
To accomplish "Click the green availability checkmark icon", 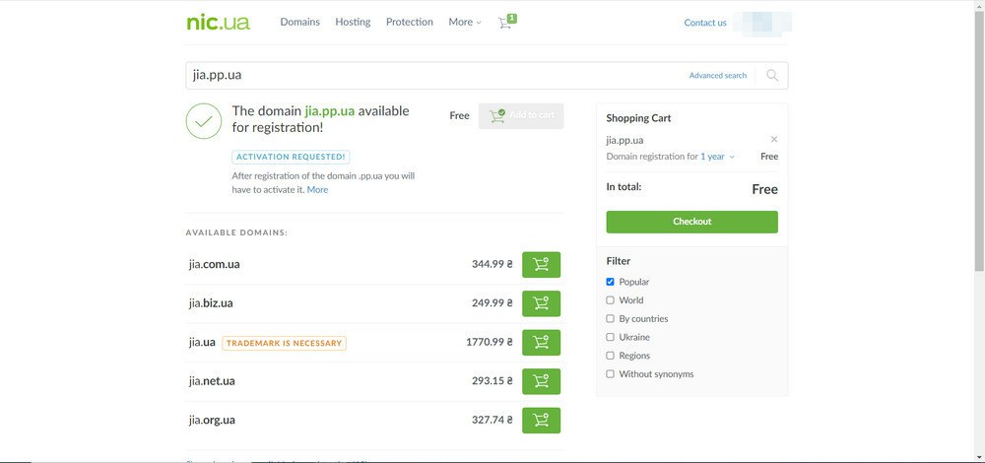I will [x=204, y=121].
